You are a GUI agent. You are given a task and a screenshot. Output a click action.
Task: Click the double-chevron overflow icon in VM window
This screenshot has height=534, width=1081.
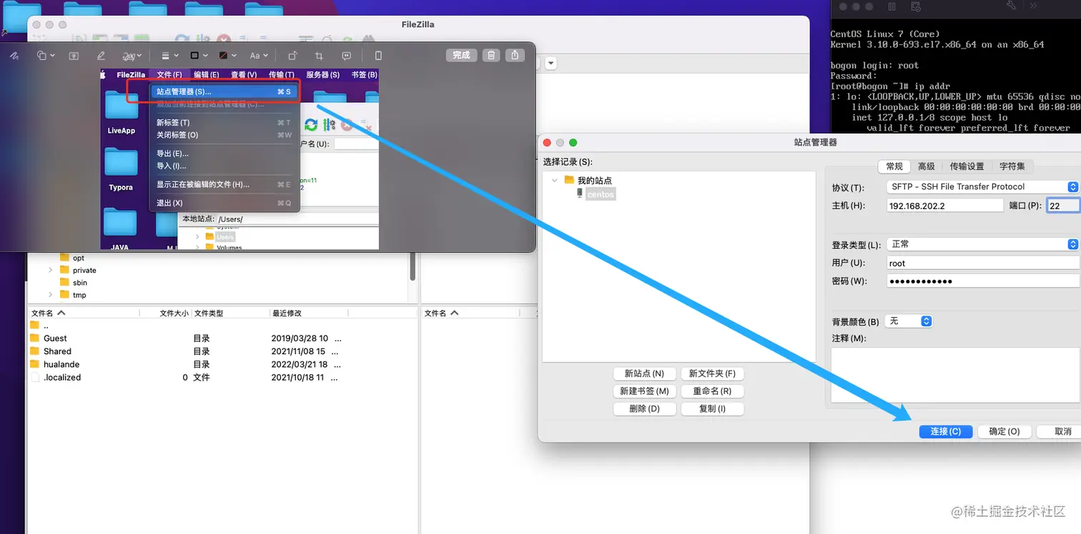(x=1033, y=6)
